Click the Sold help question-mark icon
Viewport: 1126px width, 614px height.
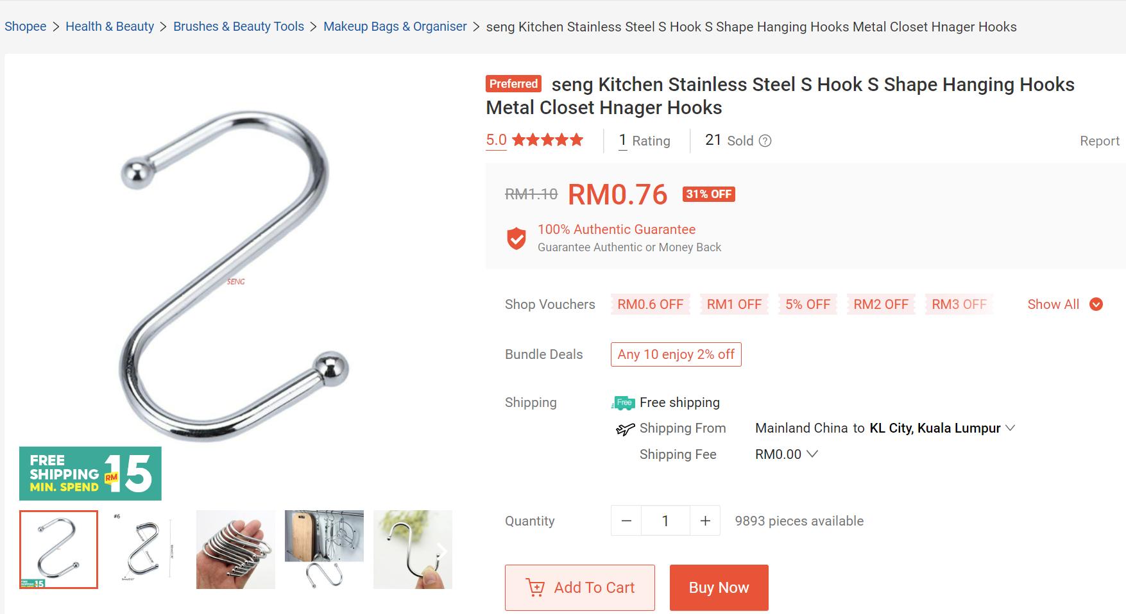pos(765,141)
